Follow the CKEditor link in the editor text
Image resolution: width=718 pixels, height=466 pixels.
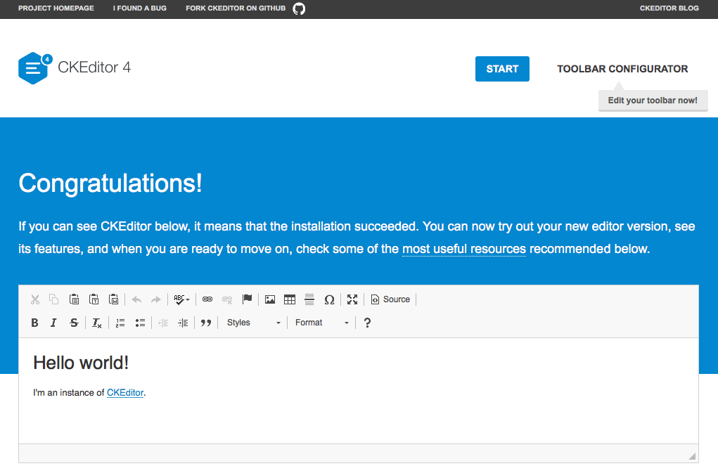tap(125, 393)
